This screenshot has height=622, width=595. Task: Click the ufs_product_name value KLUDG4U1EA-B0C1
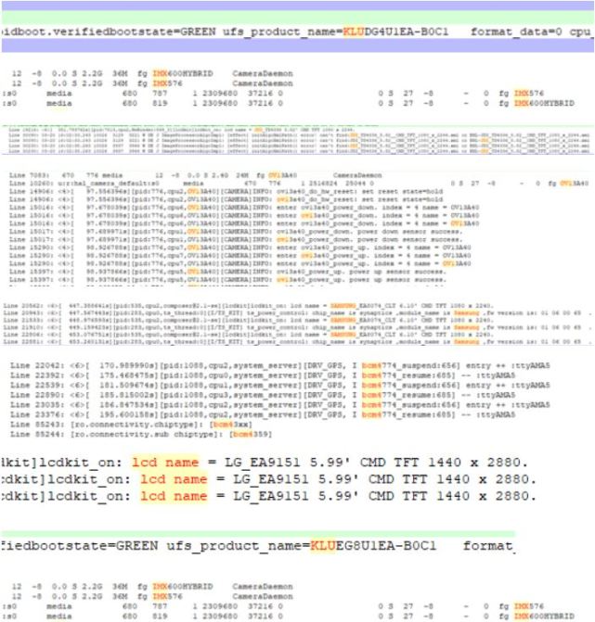point(395,32)
